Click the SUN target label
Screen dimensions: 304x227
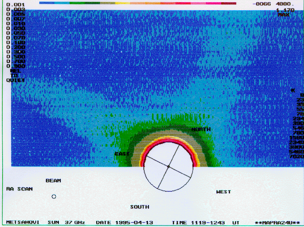pos(53,223)
